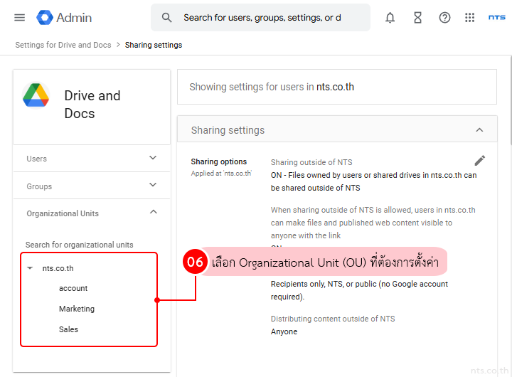Click the NTS account logo
This screenshot has height=377, width=512.
pos(496,18)
